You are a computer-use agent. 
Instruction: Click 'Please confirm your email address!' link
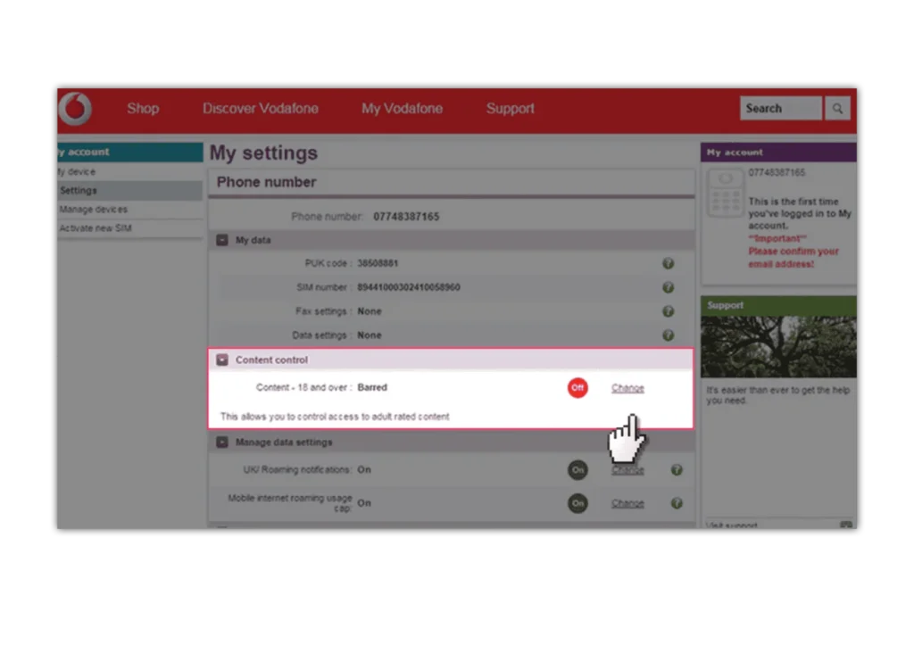coord(794,258)
